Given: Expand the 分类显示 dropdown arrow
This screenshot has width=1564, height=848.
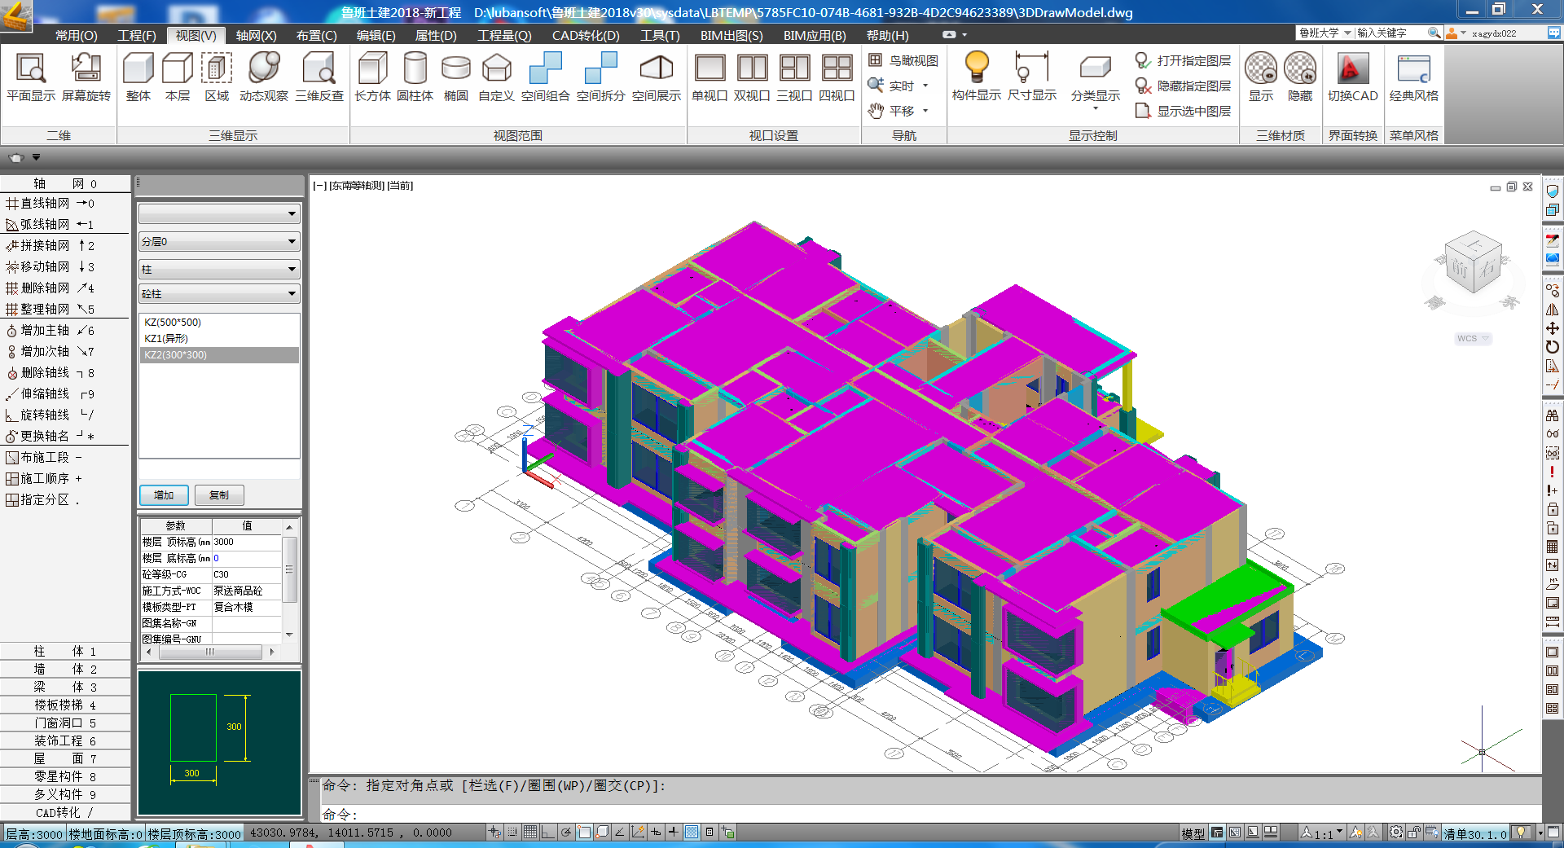Looking at the screenshot, I should pyautogui.click(x=1095, y=109).
